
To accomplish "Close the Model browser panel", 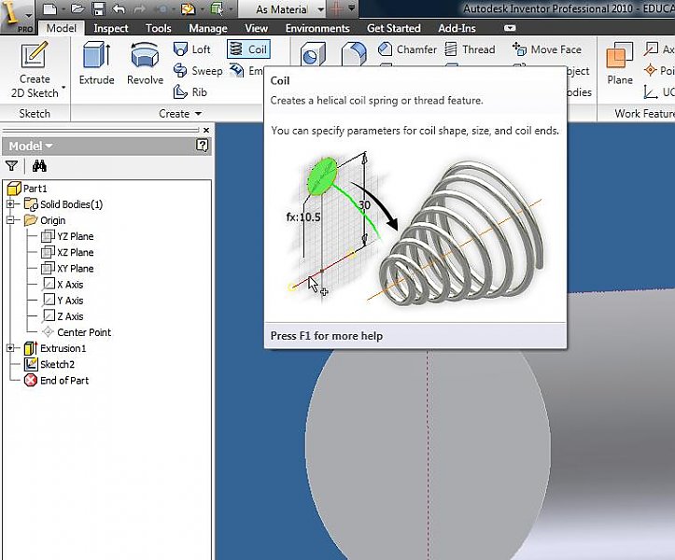I will 206,130.
